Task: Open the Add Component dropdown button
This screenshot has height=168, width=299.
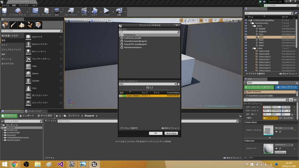Action: pos(259,87)
